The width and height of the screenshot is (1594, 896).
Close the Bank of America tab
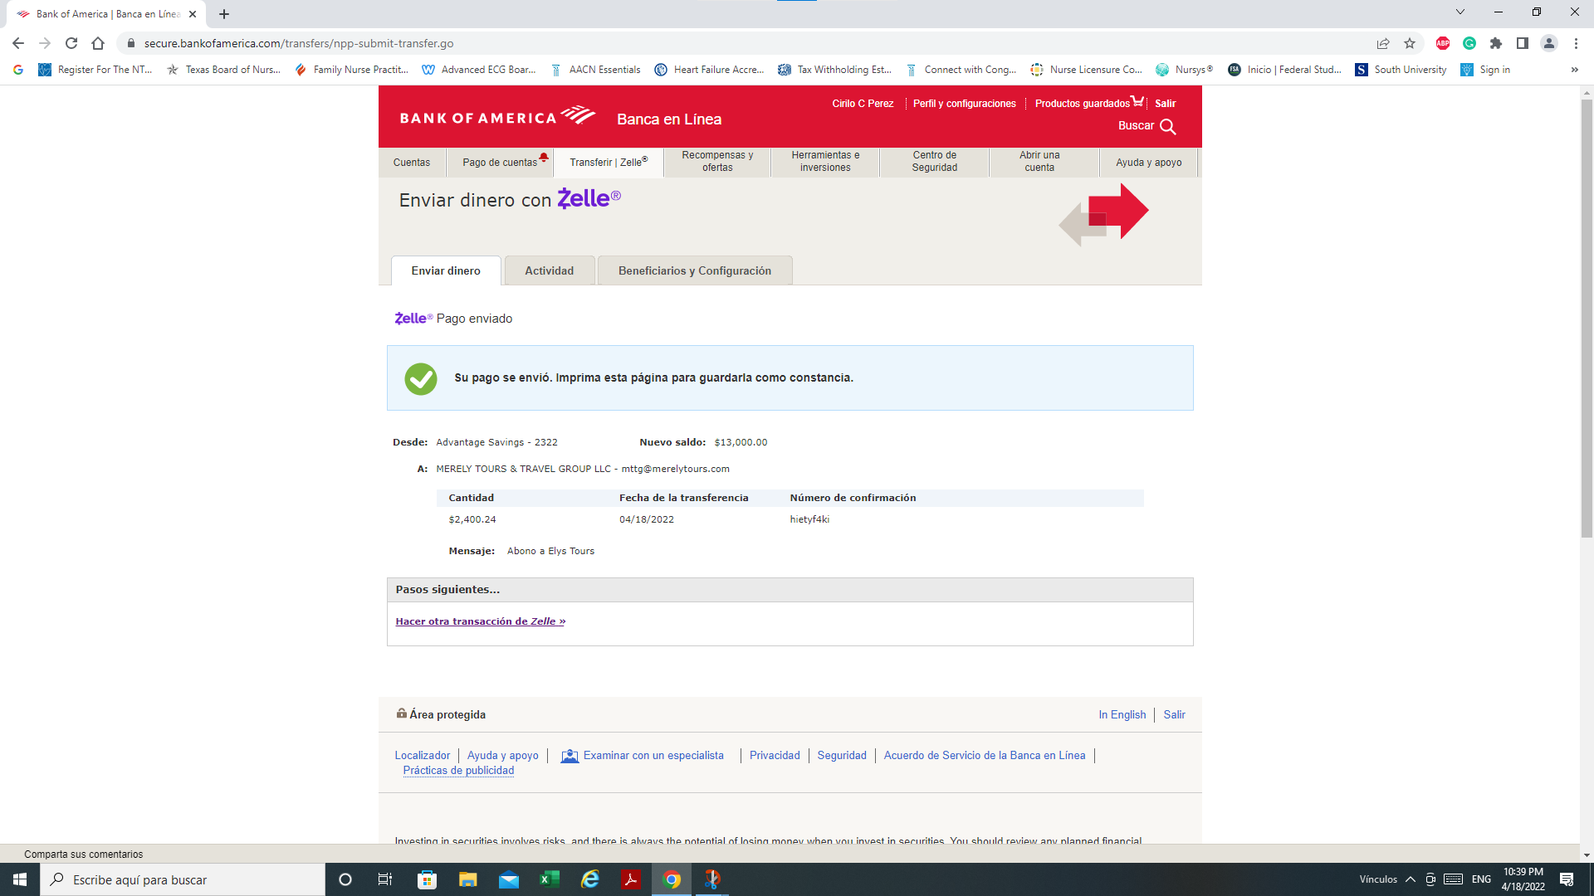click(x=193, y=14)
